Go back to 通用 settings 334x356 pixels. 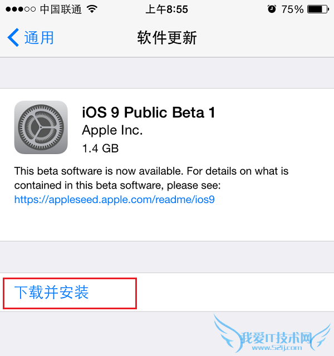(31, 37)
